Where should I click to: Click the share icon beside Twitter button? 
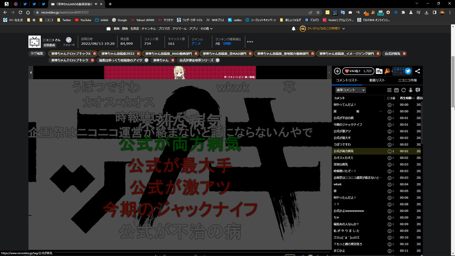(418, 71)
